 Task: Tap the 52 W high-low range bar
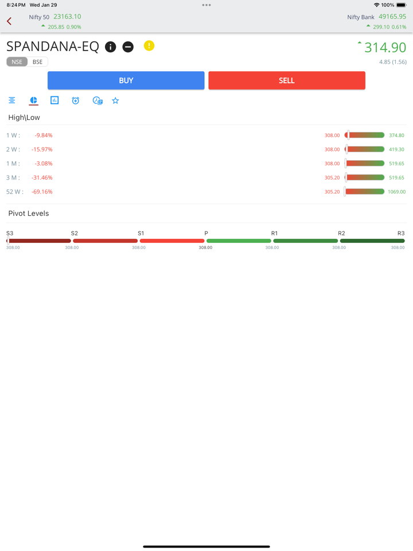pyautogui.click(x=365, y=192)
